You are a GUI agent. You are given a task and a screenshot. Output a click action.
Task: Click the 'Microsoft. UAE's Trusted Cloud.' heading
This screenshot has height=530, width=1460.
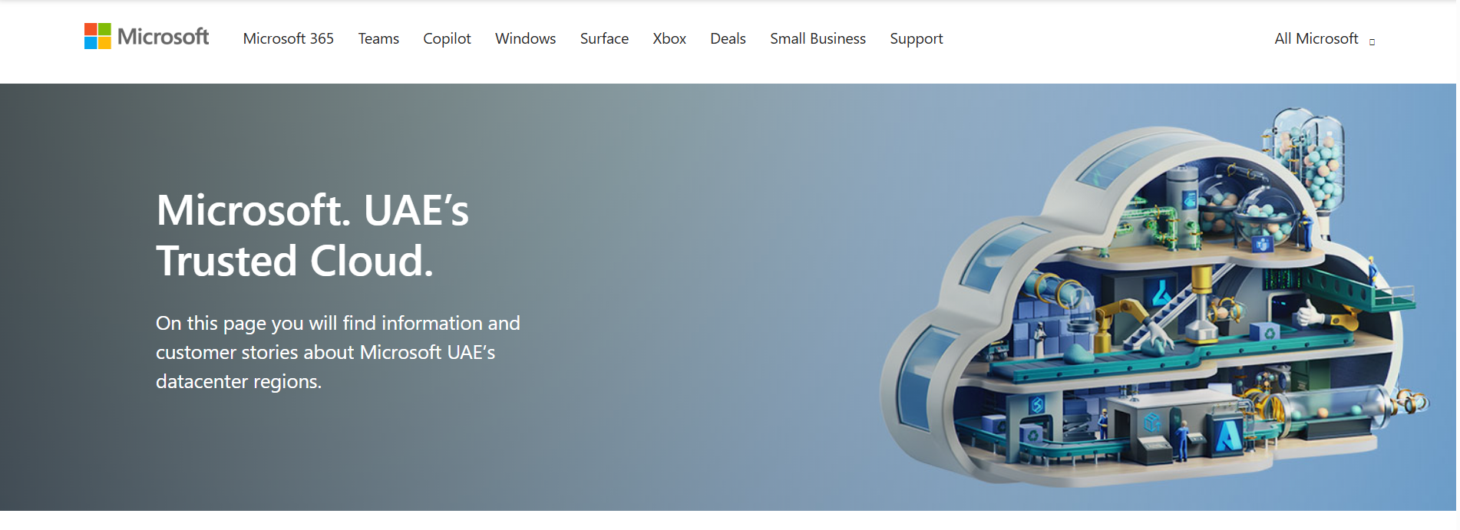[312, 235]
